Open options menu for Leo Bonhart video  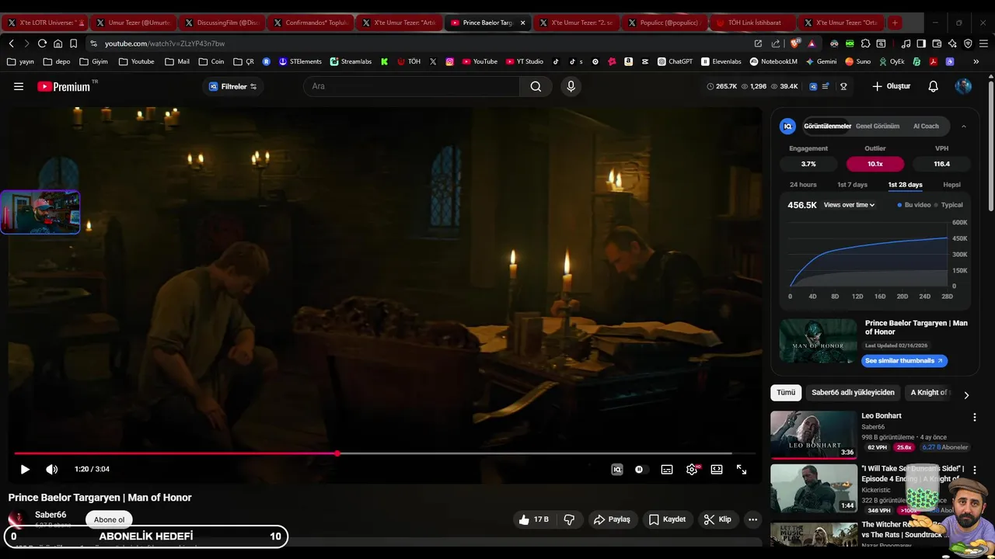[x=975, y=417]
